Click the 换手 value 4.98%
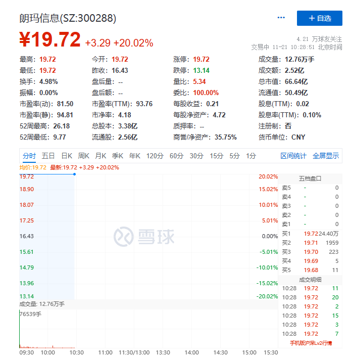Viewport: 350px width, 357px height. [x=48, y=82]
